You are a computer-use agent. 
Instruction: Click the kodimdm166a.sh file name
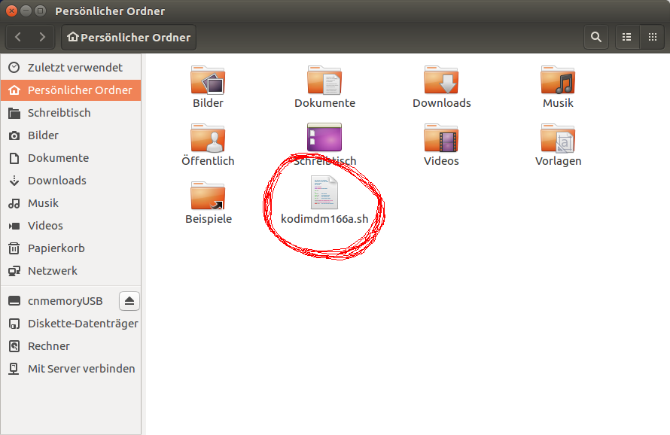tap(324, 219)
